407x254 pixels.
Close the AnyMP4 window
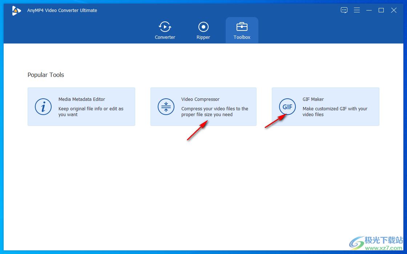(394, 10)
